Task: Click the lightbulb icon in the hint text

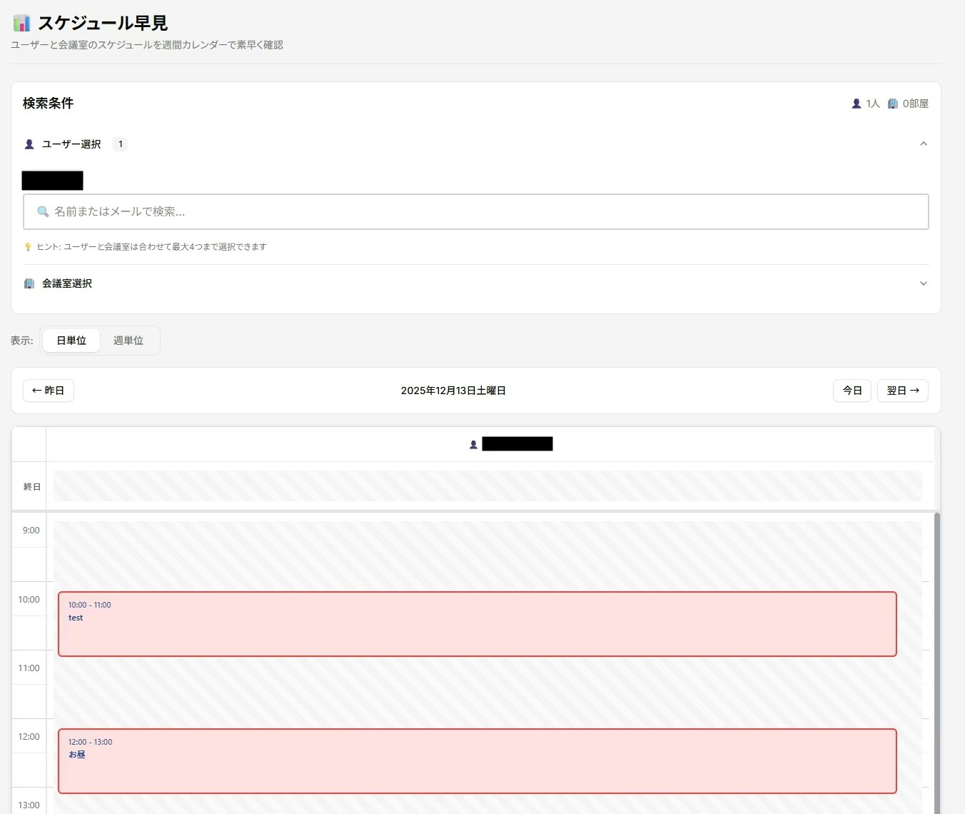Action: pos(26,246)
